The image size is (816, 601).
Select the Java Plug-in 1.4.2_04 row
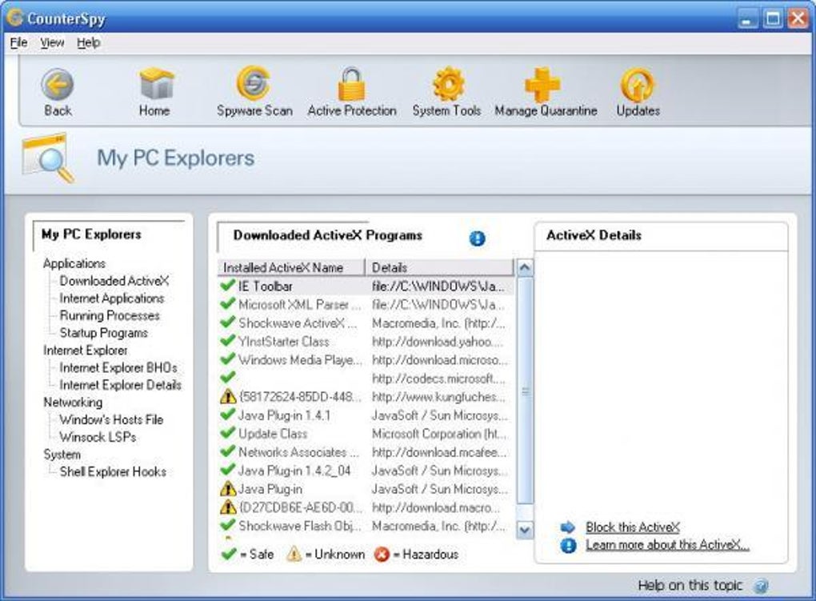tap(366, 471)
